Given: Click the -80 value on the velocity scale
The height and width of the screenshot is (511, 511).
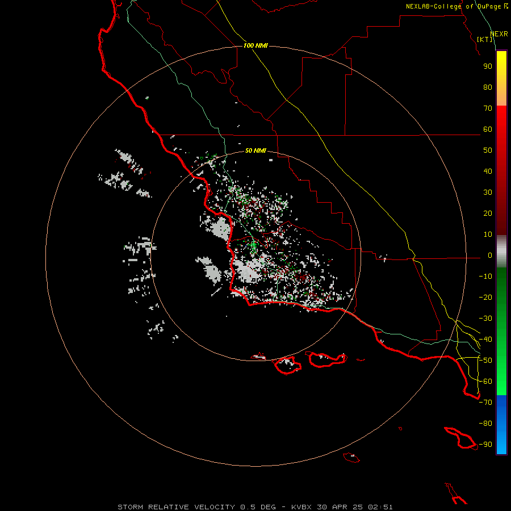Looking at the screenshot, I should [x=485, y=424].
